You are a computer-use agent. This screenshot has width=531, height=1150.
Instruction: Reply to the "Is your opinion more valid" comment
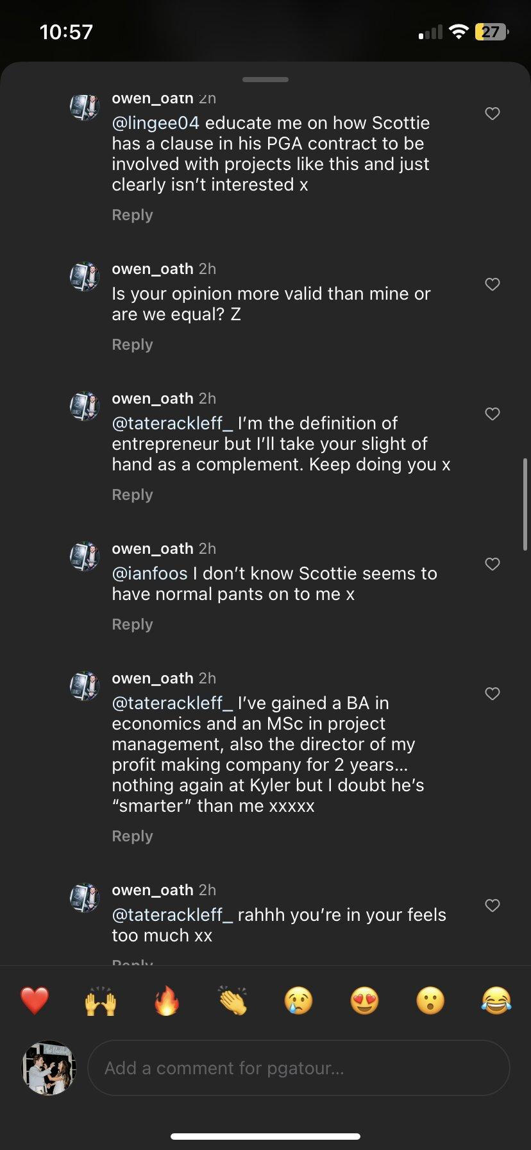point(132,345)
